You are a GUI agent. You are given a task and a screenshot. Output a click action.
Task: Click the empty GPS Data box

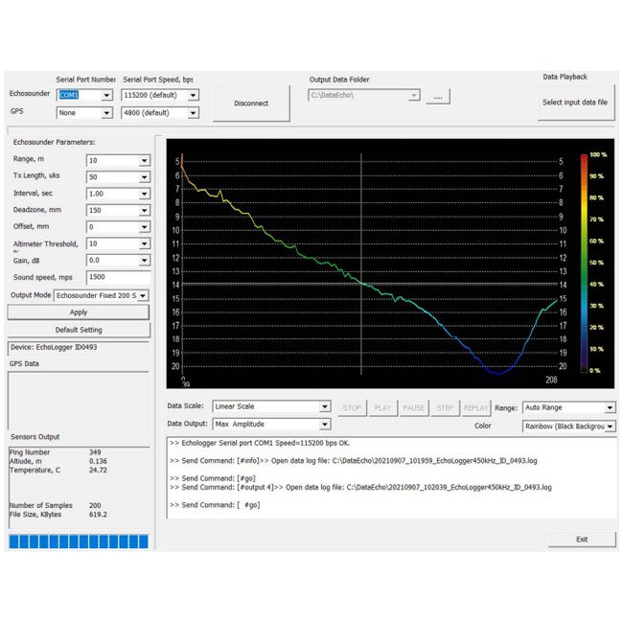click(79, 401)
